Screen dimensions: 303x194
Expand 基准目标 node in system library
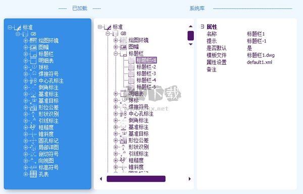[x=116, y=134]
